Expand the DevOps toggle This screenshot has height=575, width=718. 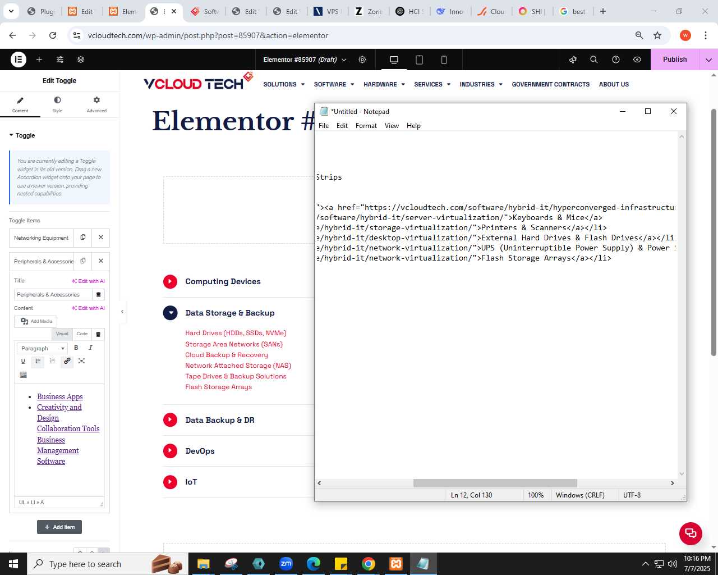coord(170,451)
